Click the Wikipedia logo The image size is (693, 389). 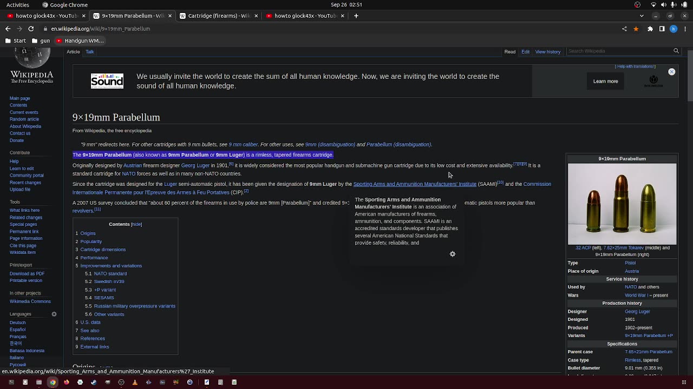(32, 66)
